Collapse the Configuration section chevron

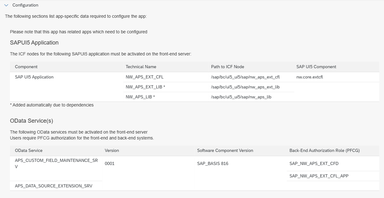[6, 5]
